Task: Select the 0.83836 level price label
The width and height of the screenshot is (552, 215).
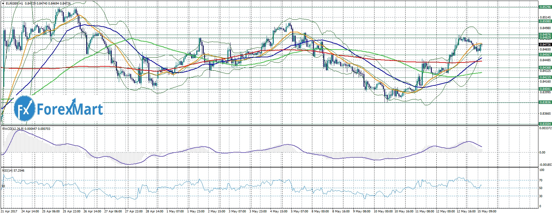Action: tap(545, 102)
